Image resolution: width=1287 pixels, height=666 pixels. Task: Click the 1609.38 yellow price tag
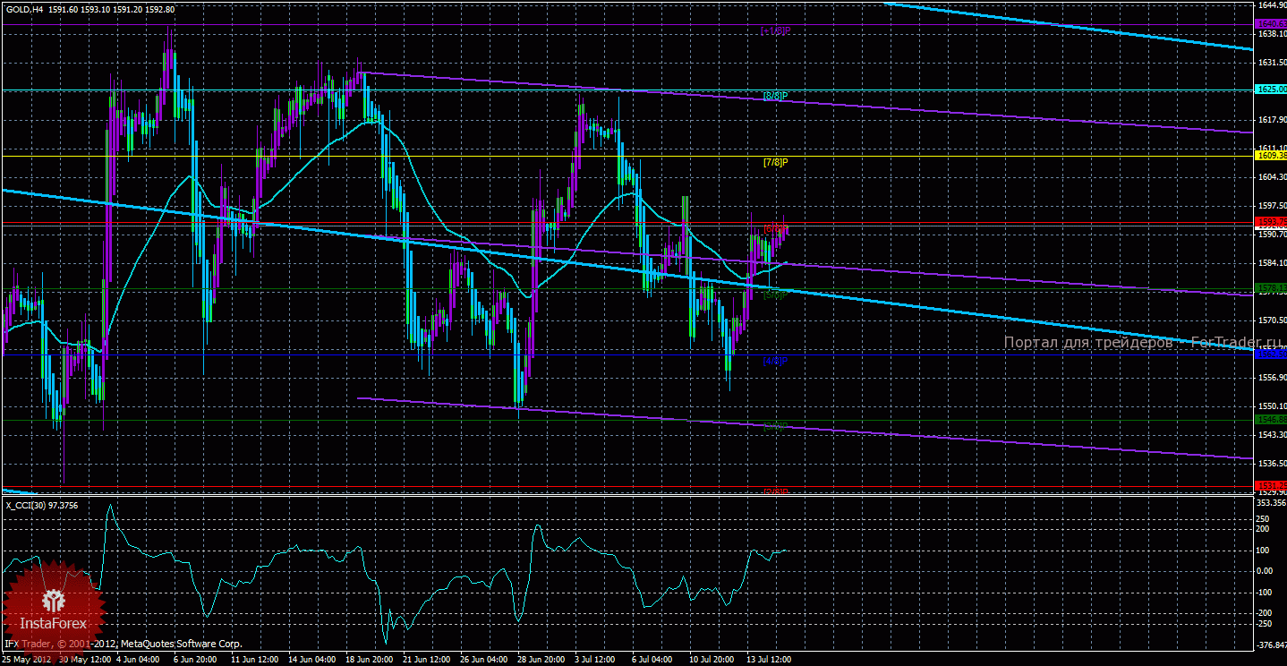click(x=1271, y=156)
